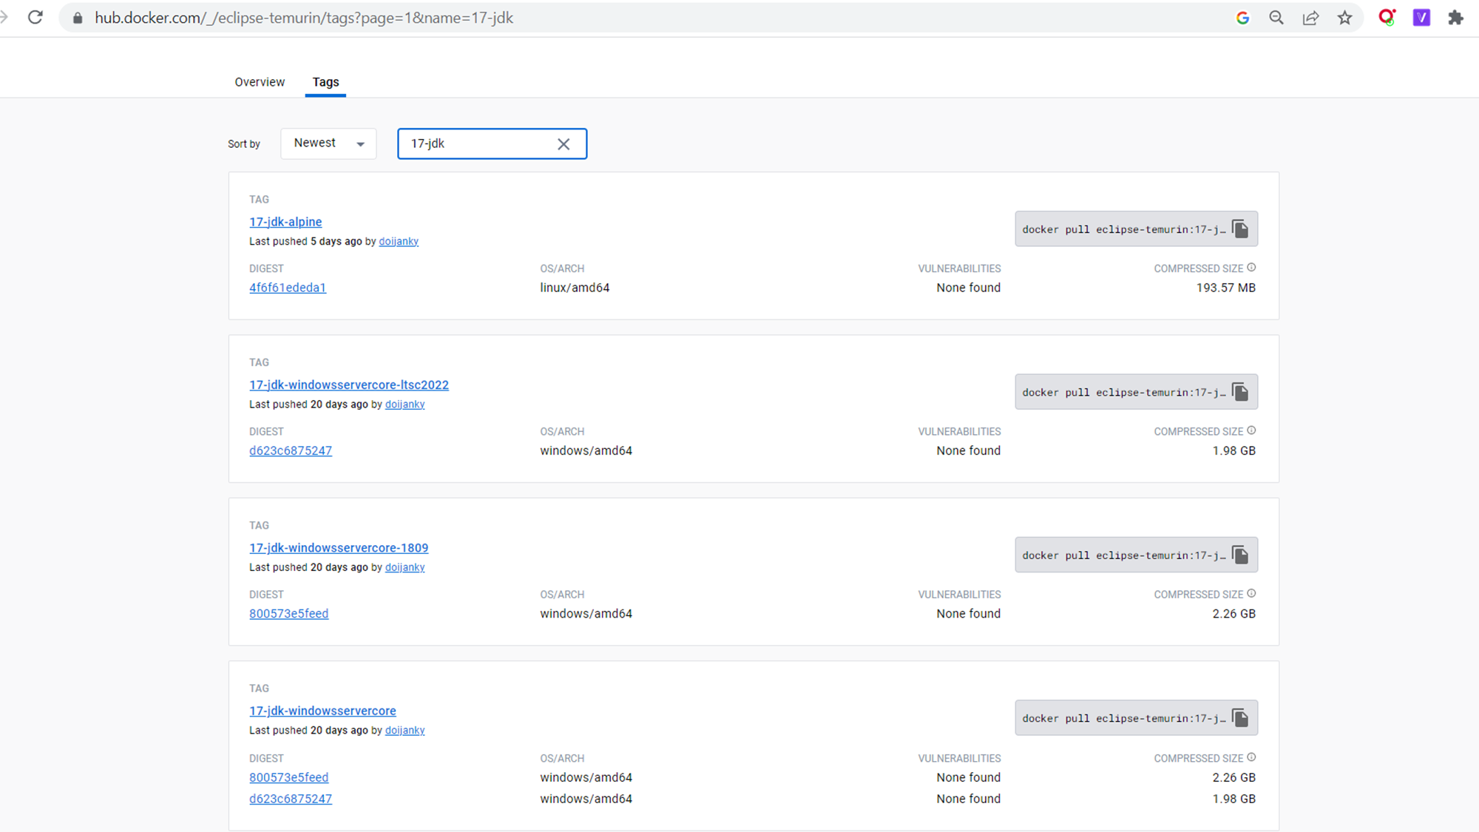The width and height of the screenshot is (1479, 832).
Task: Click compressed size info icon for alpine
Action: click(1251, 268)
